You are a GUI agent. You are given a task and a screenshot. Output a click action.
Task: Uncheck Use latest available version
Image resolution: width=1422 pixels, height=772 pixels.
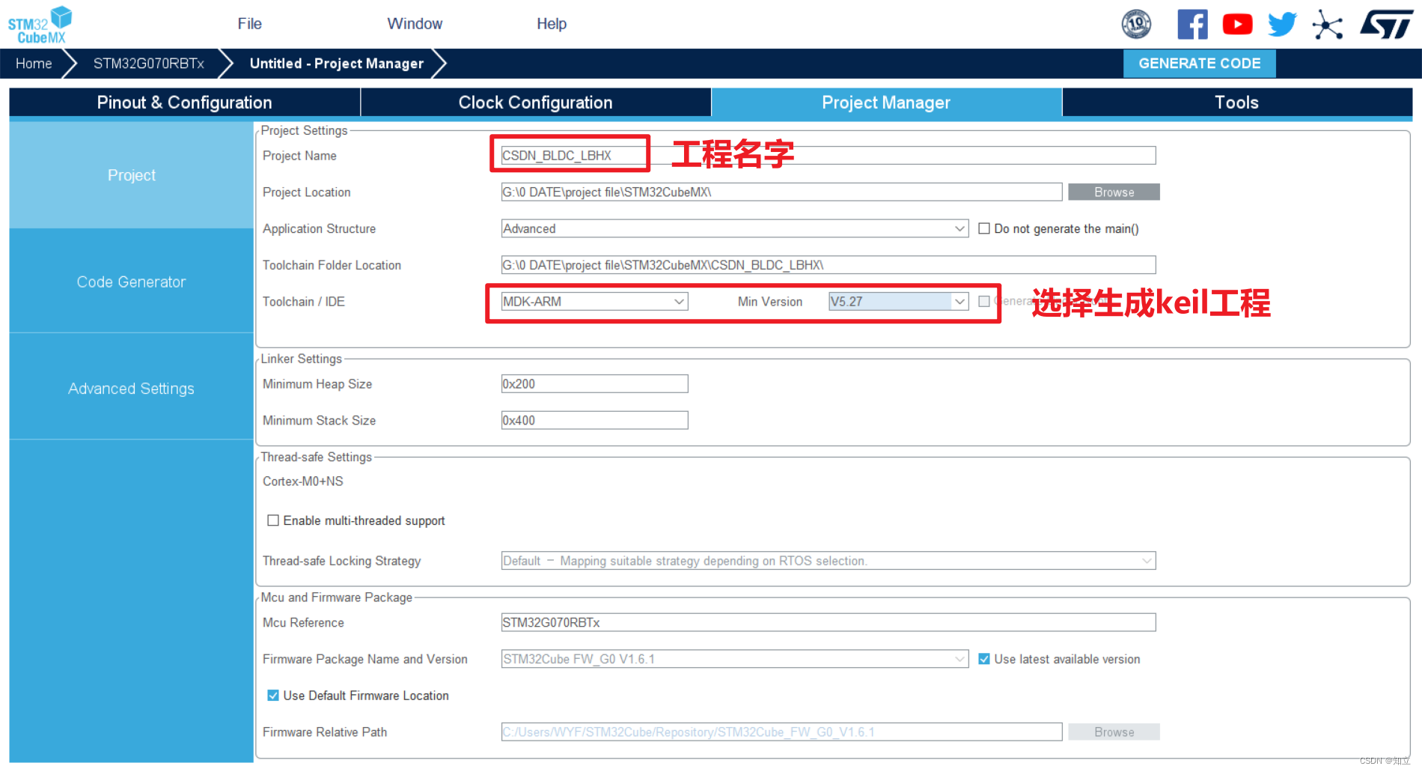point(984,659)
